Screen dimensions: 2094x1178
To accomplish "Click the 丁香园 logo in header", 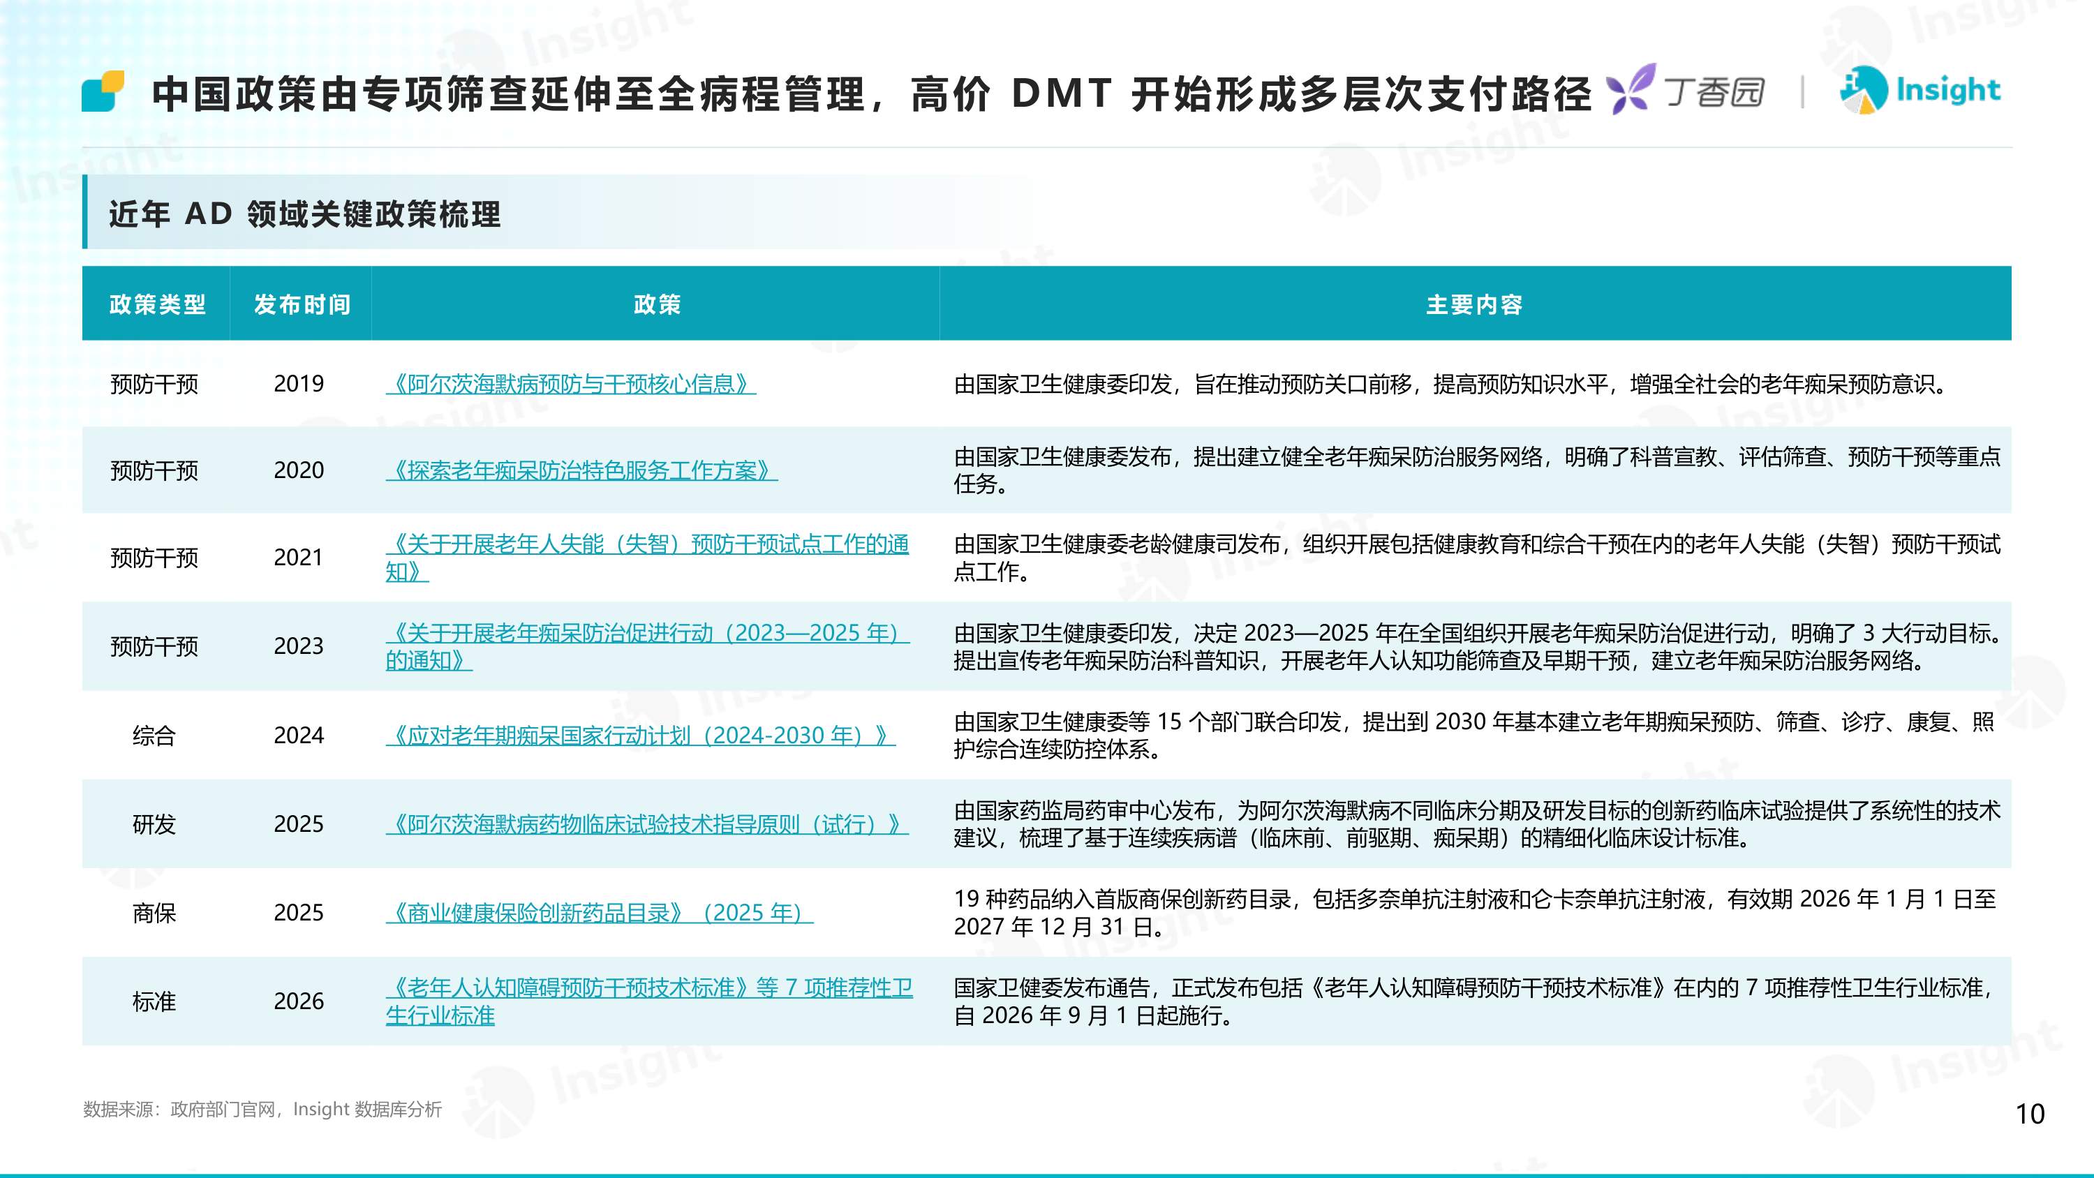I will pyautogui.click(x=1686, y=89).
